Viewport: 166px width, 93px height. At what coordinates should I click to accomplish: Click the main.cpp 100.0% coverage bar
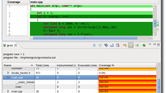pos(127,78)
